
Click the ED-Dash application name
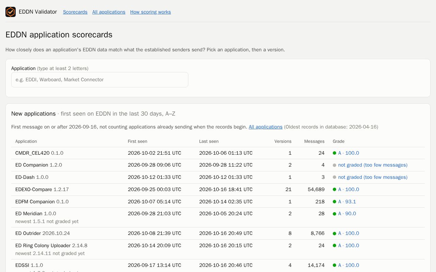pos(25,177)
